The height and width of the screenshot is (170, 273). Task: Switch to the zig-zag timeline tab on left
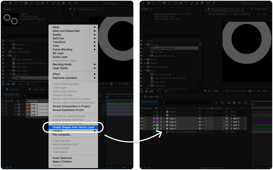point(14,89)
